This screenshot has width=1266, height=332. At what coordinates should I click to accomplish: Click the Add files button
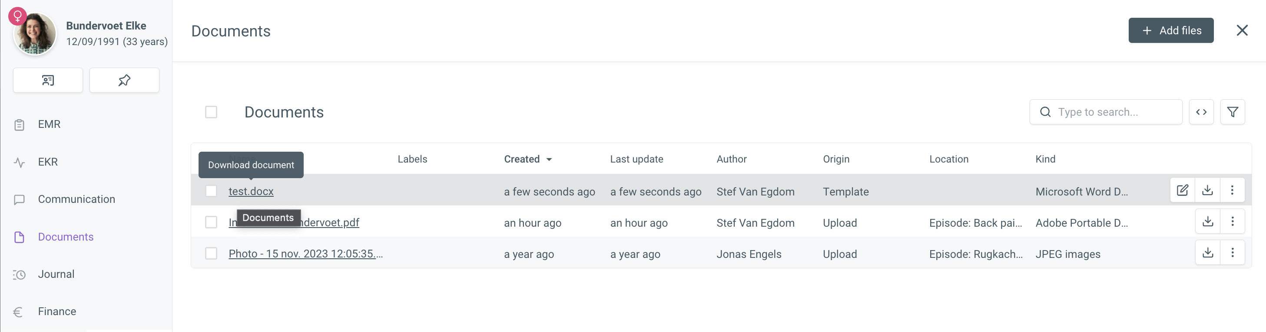tap(1171, 30)
